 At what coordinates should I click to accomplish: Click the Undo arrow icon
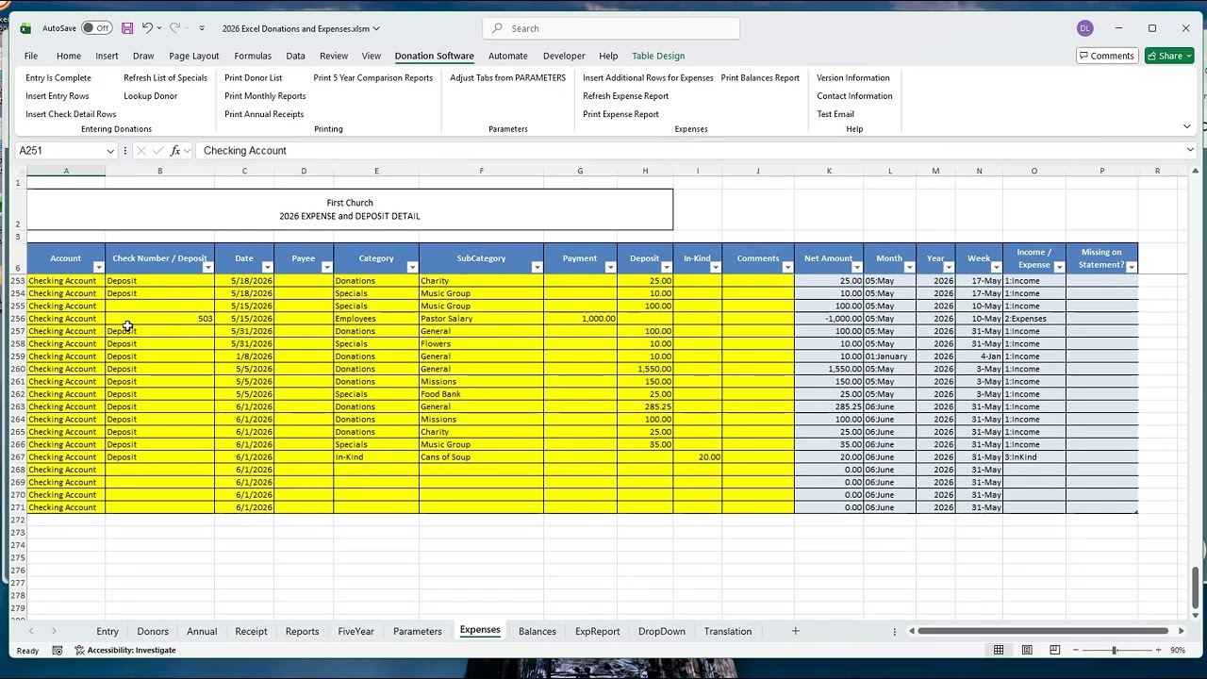click(147, 28)
